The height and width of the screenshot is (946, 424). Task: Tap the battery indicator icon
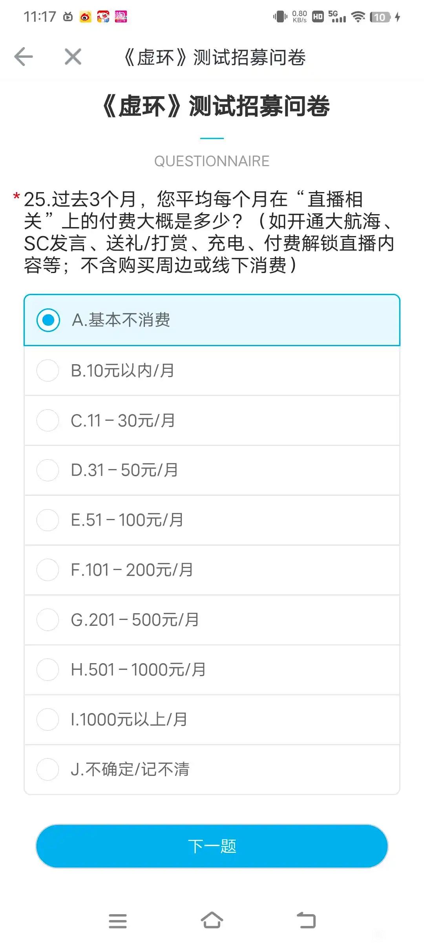point(380,17)
